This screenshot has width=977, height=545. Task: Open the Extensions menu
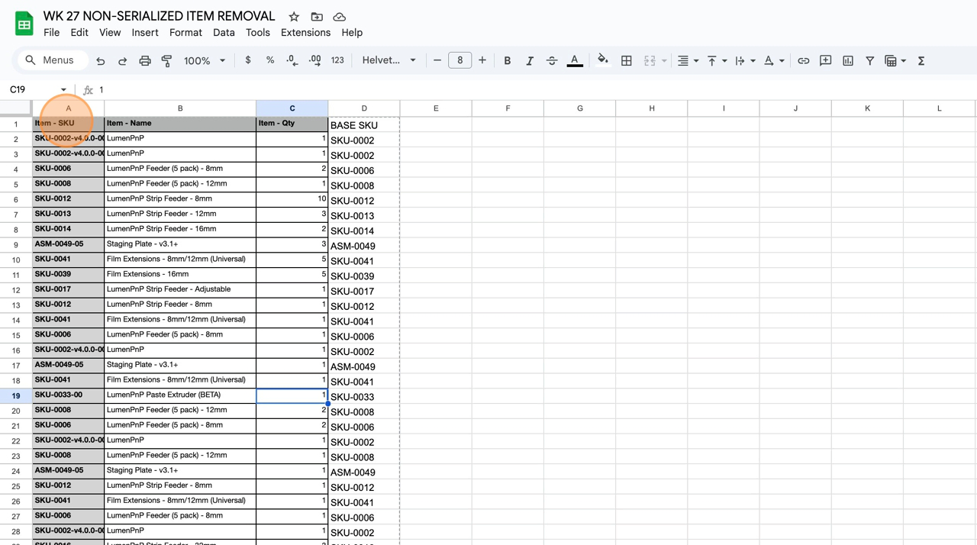305,32
